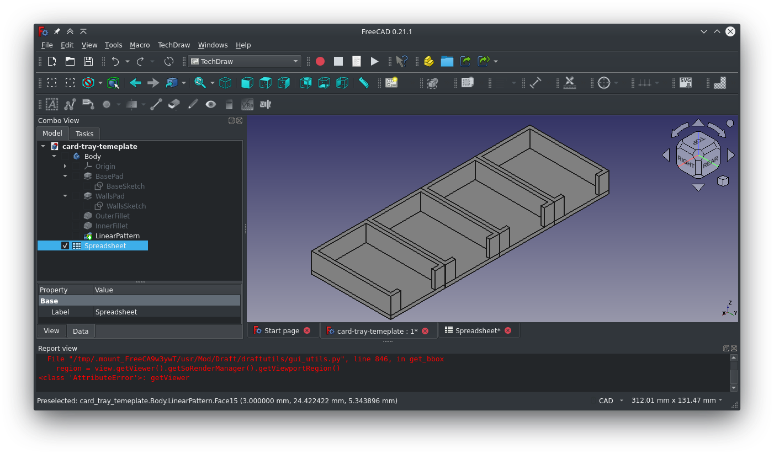
Task: Uncheck the Spreadsheet visibility checkbox
Action: coord(65,246)
